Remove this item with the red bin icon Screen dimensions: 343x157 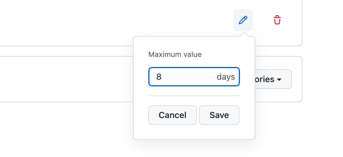click(277, 20)
